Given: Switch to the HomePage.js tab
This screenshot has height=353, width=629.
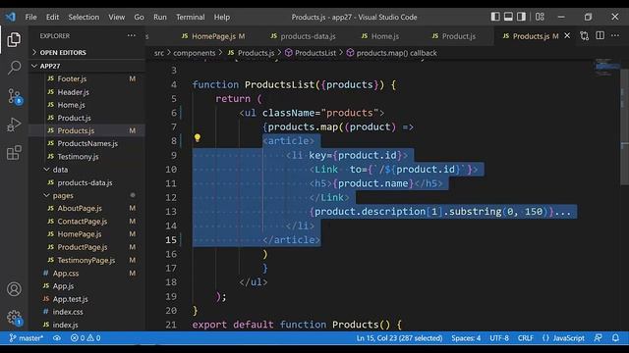Looking at the screenshot, I should (213, 36).
